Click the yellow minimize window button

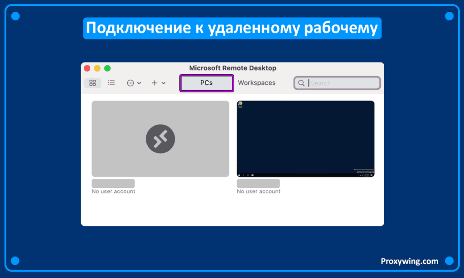point(97,68)
